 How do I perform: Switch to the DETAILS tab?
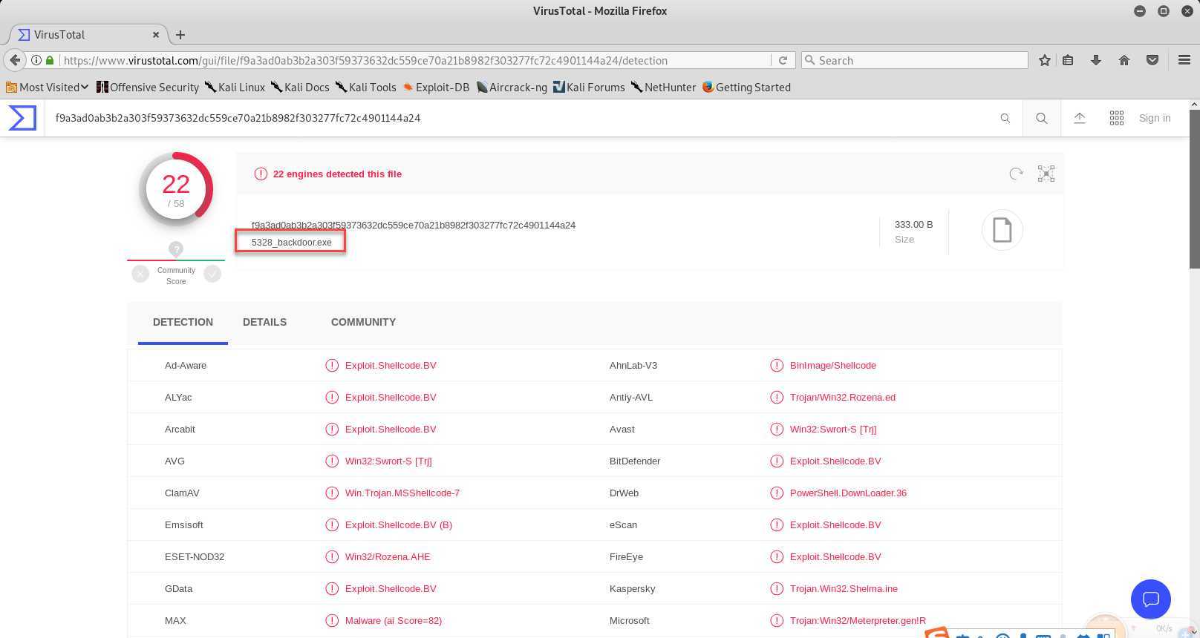click(x=264, y=322)
